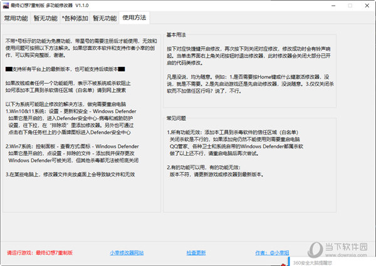This screenshot has height=266, width=376.
Task: Close the trainer window
Action: (367, 6)
